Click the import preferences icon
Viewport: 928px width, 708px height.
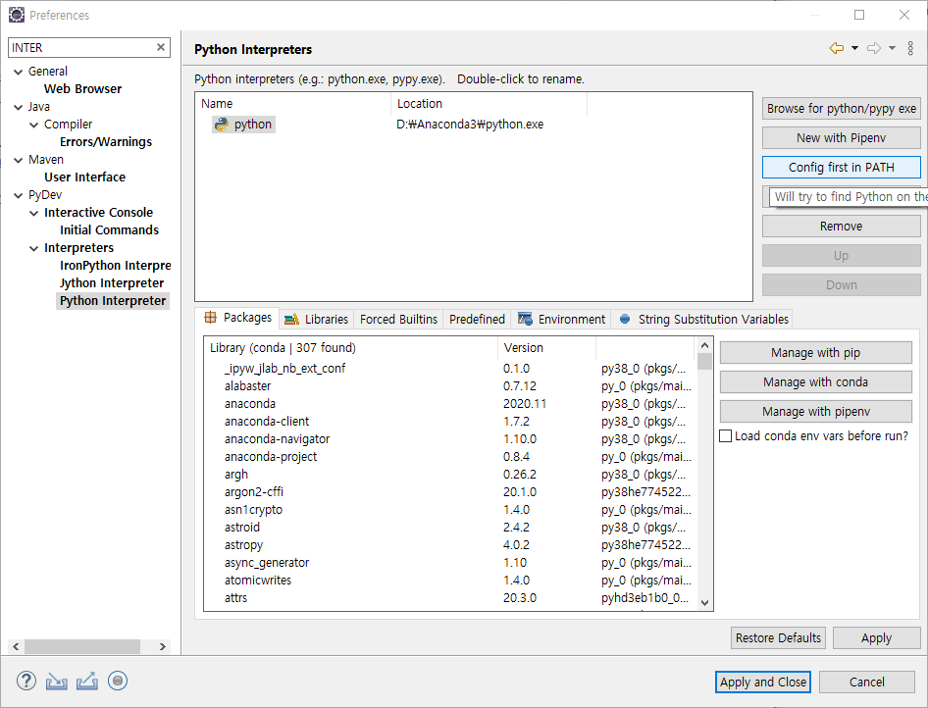[57, 682]
